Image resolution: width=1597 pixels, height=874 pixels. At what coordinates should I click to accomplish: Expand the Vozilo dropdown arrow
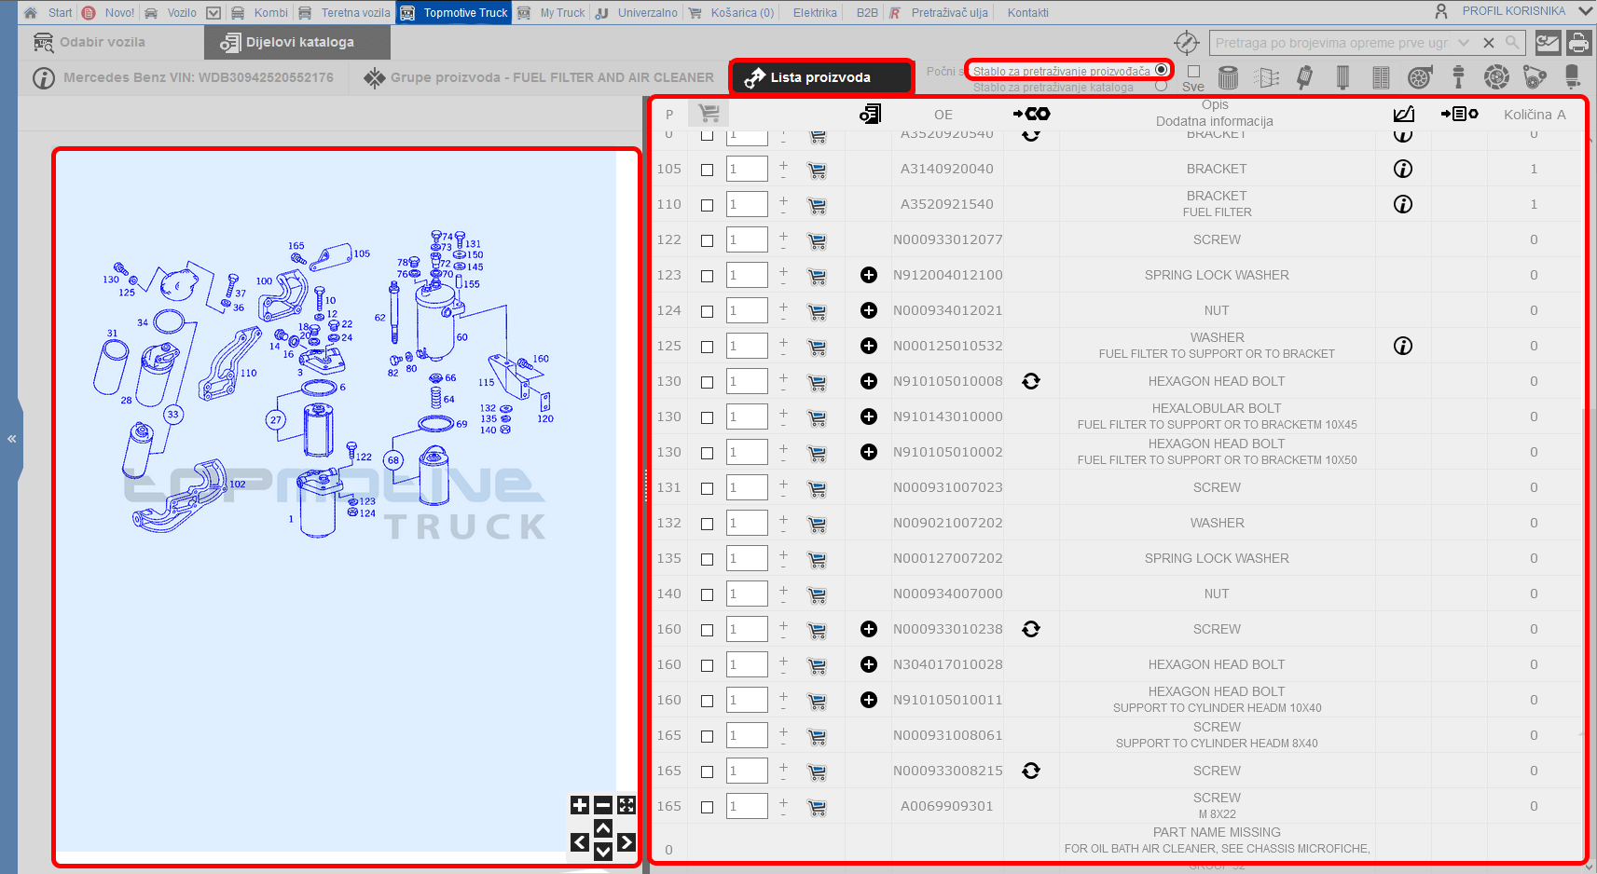point(213,13)
